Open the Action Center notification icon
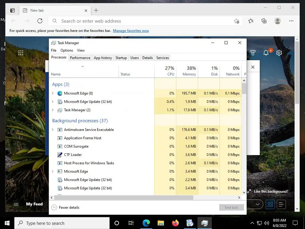305x229 pixels. point(295,223)
